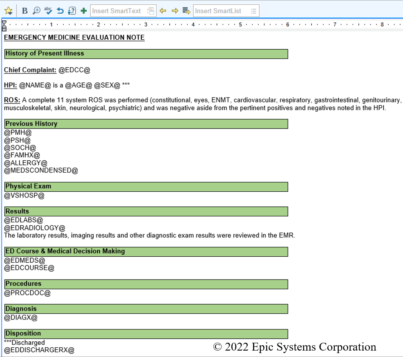
Task: Click the indent marker on the ruler
Action: coord(4,25)
